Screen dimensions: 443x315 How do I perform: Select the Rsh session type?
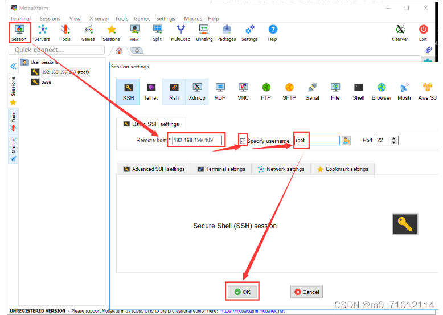coord(174,92)
